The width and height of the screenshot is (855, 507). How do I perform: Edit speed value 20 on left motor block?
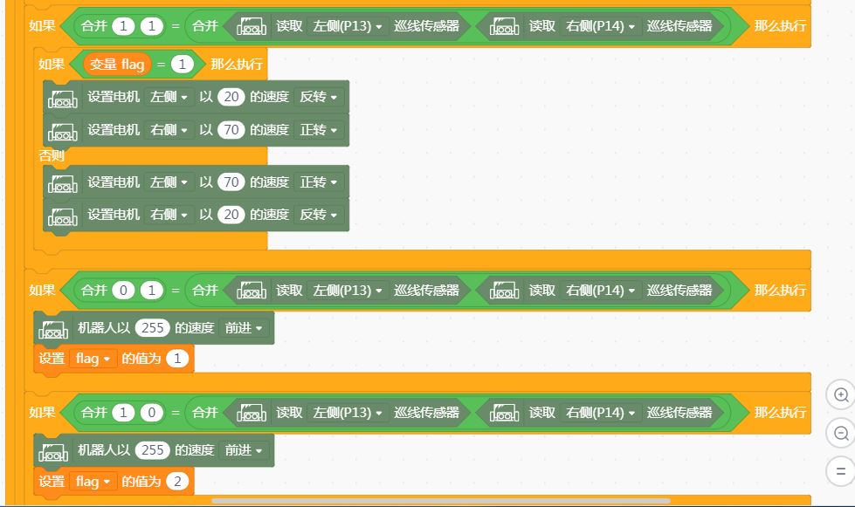[x=231, y=97]
